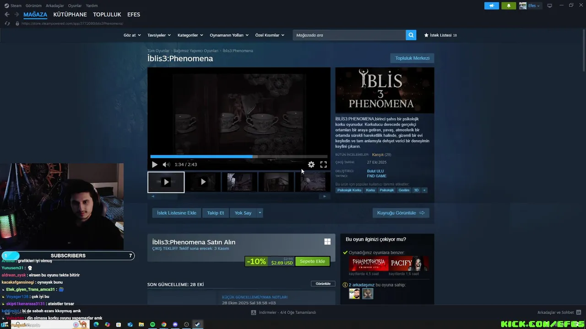The image size is (586, 329).
Task: Add game with İstek Listesine Ekle
Action: 177,213
